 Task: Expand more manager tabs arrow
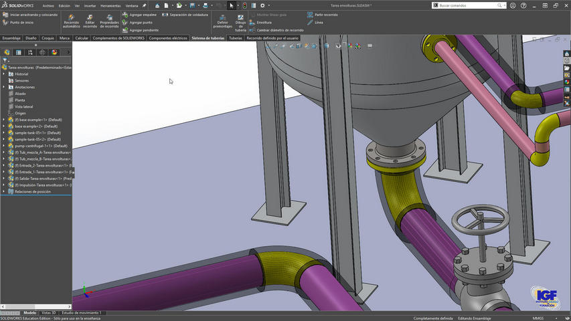coord(68,52)
